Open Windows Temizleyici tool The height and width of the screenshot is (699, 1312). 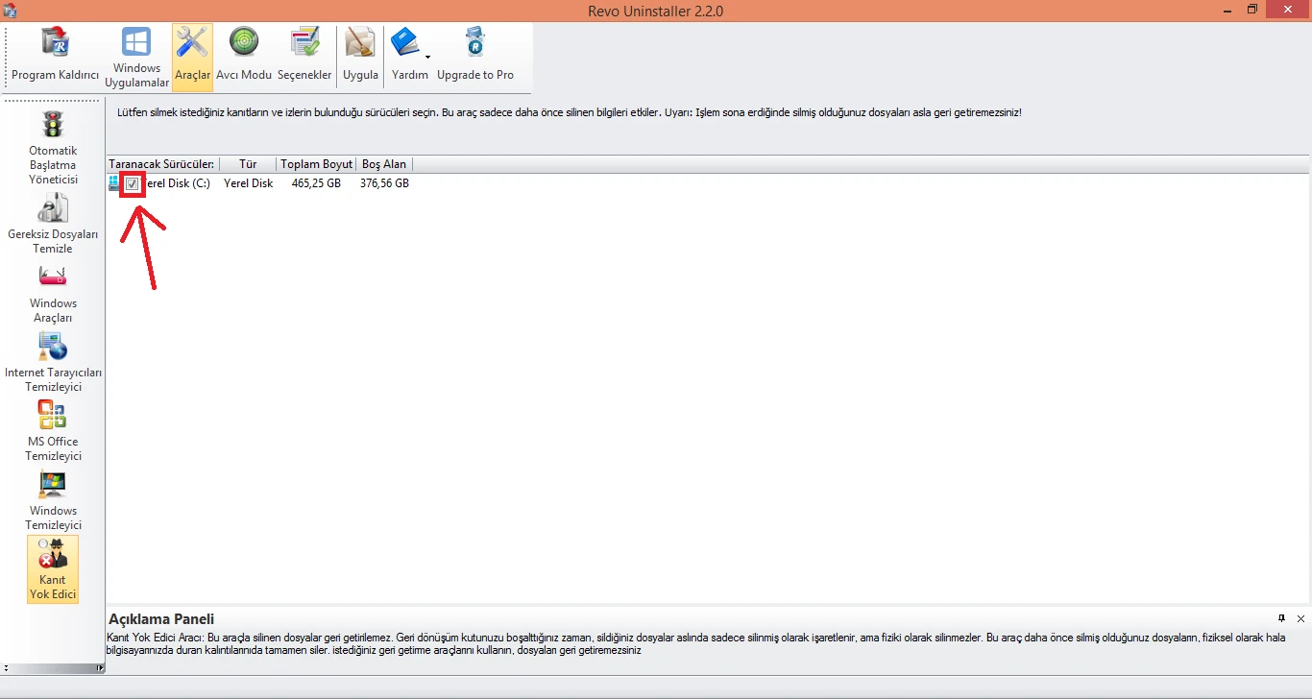(53, 500)
